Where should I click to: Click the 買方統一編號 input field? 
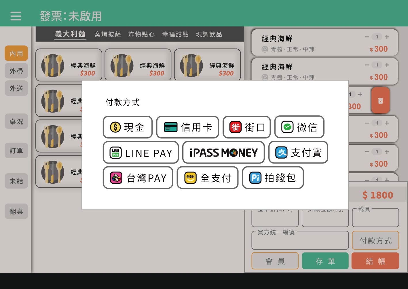[300, 240]
